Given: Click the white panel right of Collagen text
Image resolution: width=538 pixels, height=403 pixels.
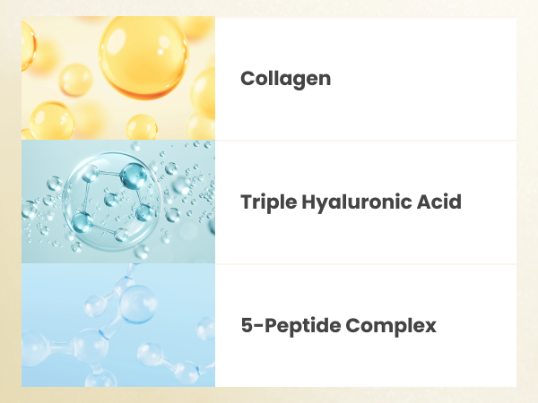Looking at the screenshot, I should click(x=424, y=79).
